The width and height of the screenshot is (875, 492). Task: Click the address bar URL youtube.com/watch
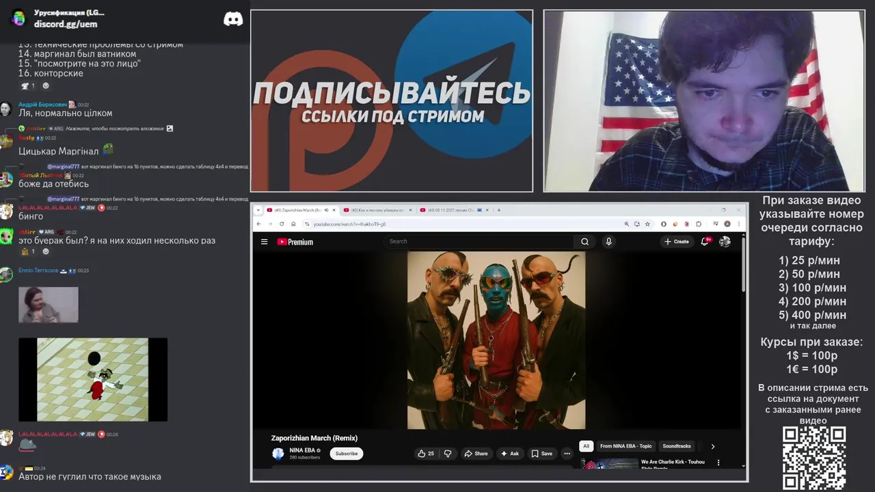(349, 224)
